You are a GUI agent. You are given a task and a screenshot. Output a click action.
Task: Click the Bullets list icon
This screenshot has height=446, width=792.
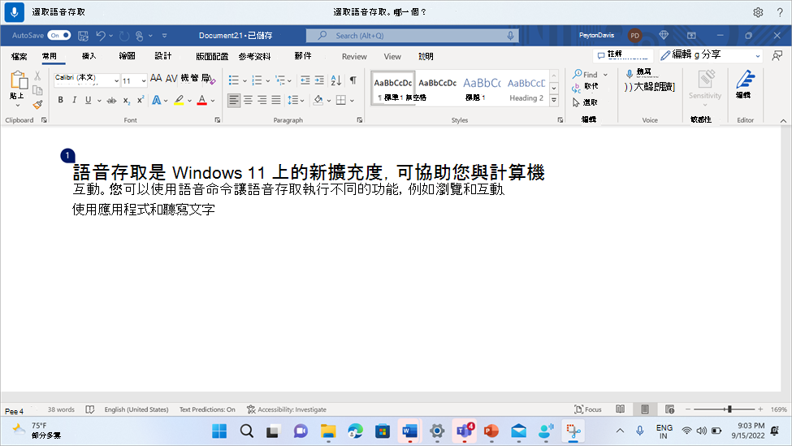pyautogui.click(x=233, y=80)
